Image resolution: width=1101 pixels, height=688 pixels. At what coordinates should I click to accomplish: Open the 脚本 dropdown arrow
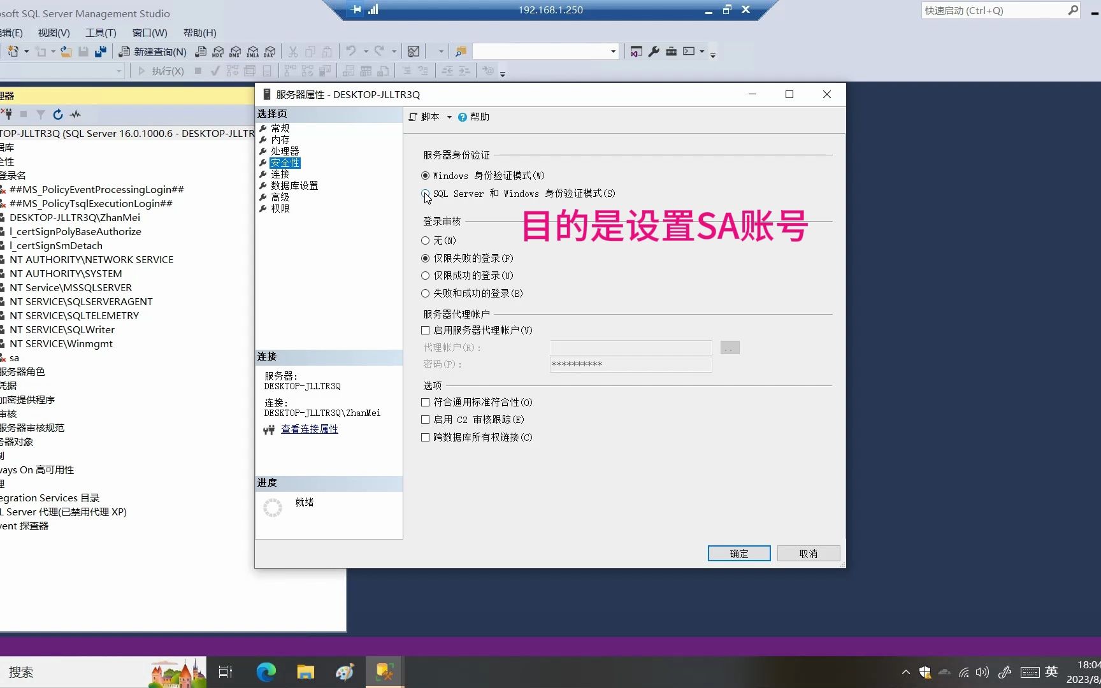(x=449, y=117)
